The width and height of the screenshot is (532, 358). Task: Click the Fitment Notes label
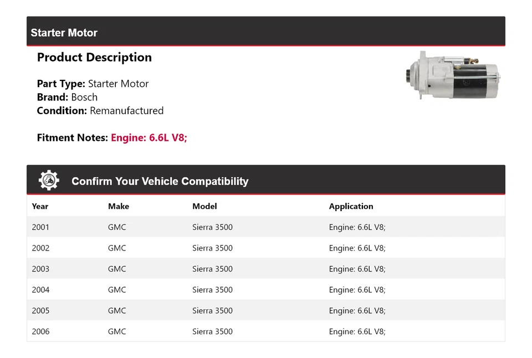72,137
